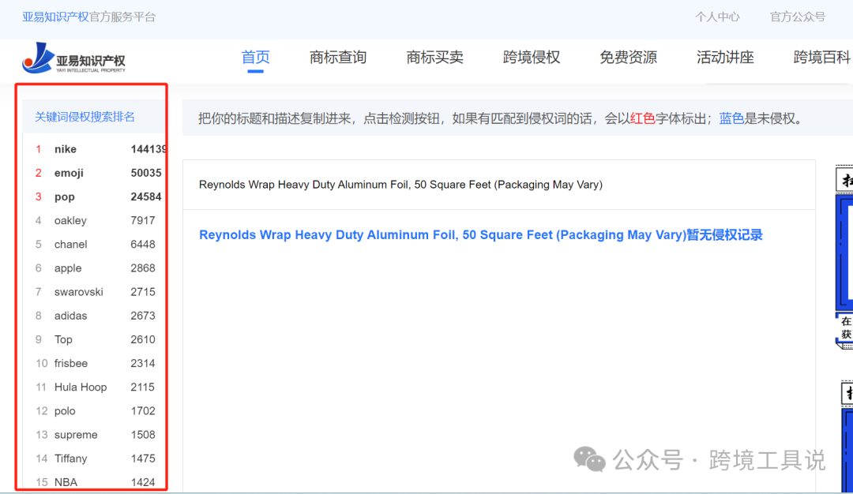Click chanel search count 6448
This screenshot has height=494, width=853.
coord(143,245)
